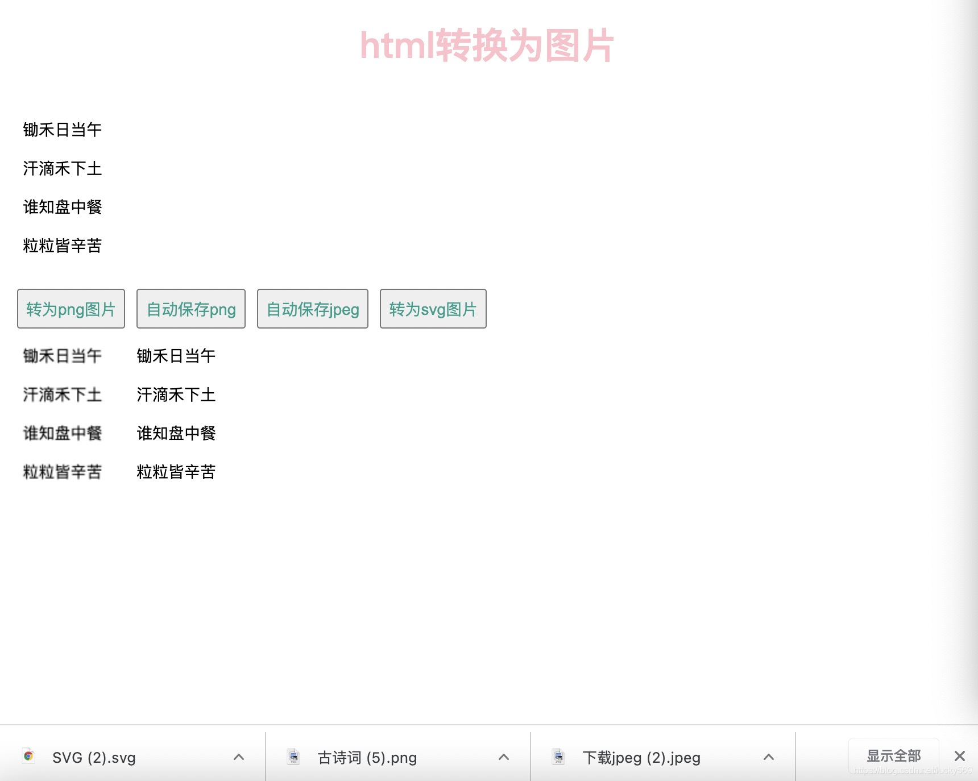The width and height of the screenshot is (978, 781).
Task: Click the 转为svg图片 button
Action: 433,309
